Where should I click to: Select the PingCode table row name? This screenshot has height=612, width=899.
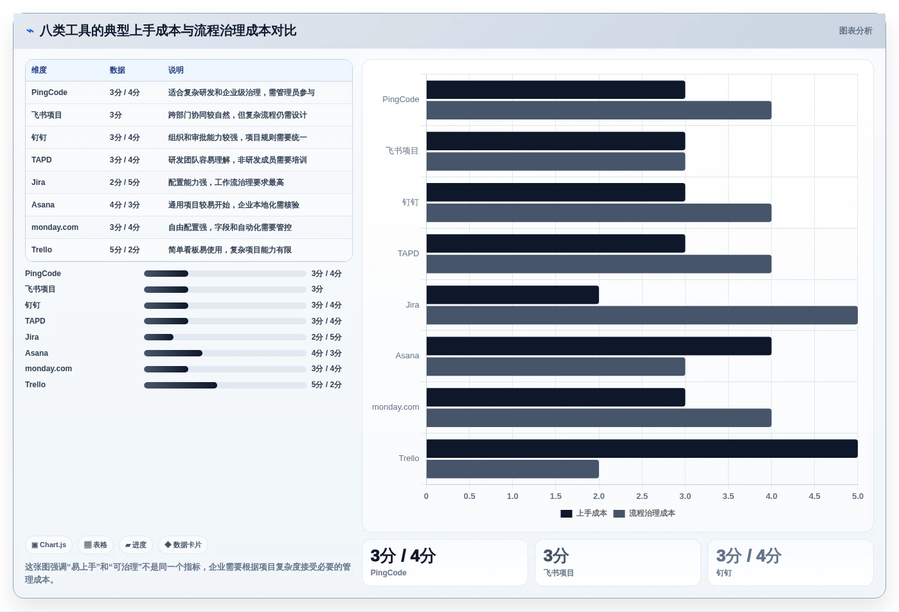point(49,92)
